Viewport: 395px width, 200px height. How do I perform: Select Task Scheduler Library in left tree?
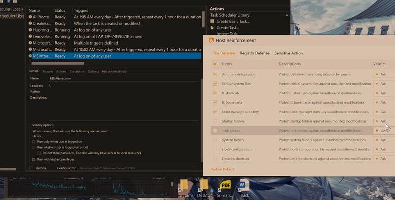click(x=12, y=16)
